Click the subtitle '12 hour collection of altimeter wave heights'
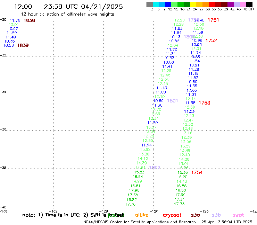The image size is (257, 225). click(x=67, y=14)
